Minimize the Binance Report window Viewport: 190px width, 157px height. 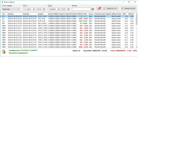[x=123, y=2]
